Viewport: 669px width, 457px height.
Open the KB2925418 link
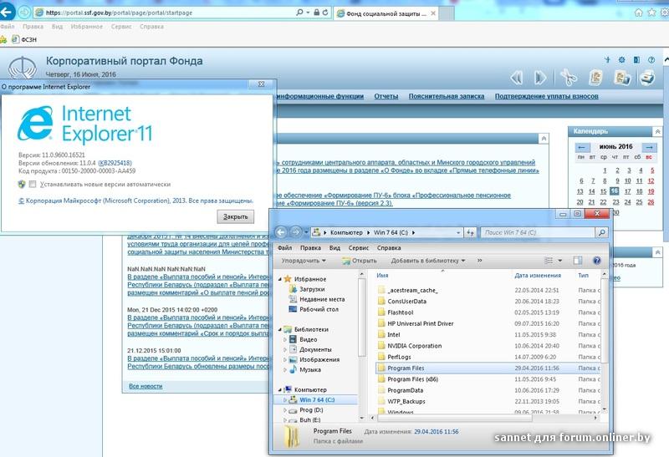pyautogui.click(x=115, y=163)
